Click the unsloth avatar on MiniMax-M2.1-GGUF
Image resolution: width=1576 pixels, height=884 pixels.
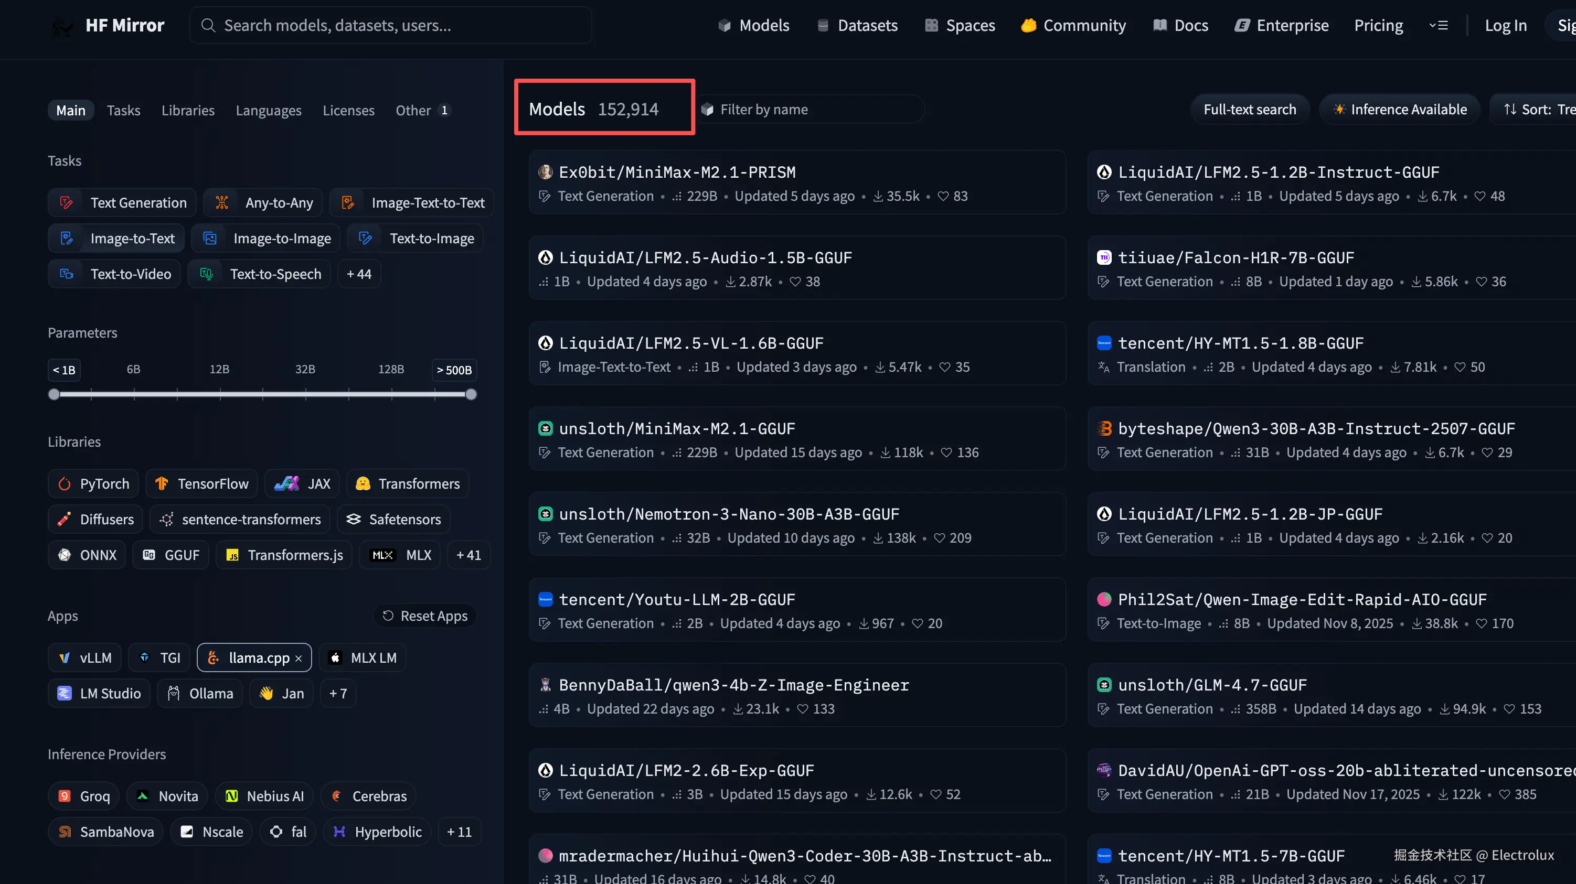545,428
